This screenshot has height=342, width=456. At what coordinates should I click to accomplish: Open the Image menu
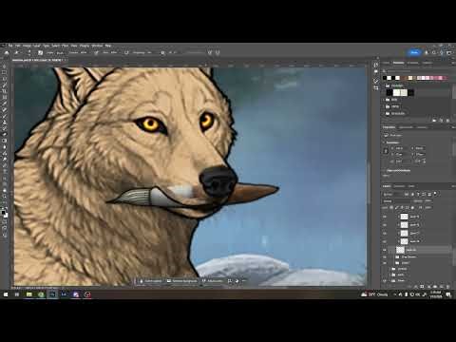pyautogui.click(x=27, y=46)
